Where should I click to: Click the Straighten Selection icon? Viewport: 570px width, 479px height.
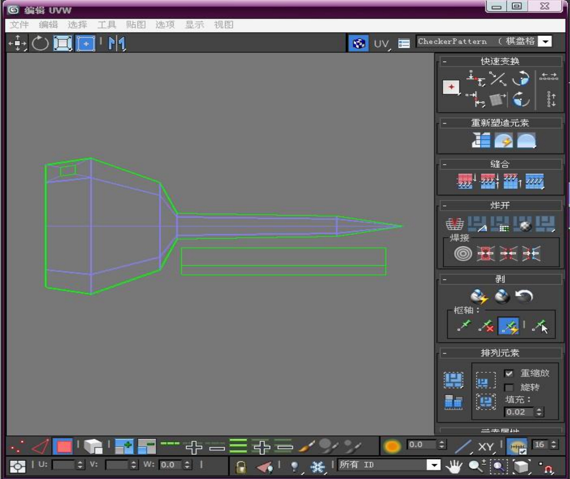tap(481, 140)
